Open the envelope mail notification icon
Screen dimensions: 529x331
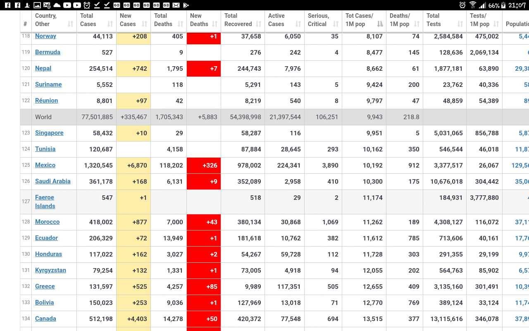(176, 5)
